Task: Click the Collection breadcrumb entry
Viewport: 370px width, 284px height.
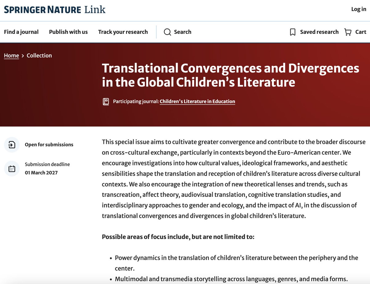Action: pyautogui.click(x=39, y=55)
